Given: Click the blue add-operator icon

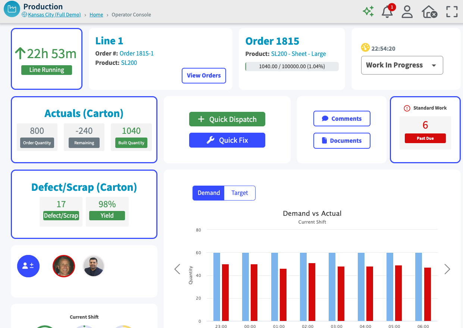Looking at the screenshot, I should [x=28, y=266].
